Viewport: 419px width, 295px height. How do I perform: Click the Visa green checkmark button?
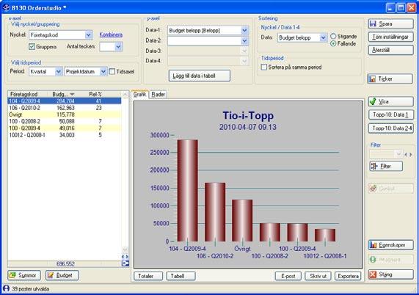(390, 101)
